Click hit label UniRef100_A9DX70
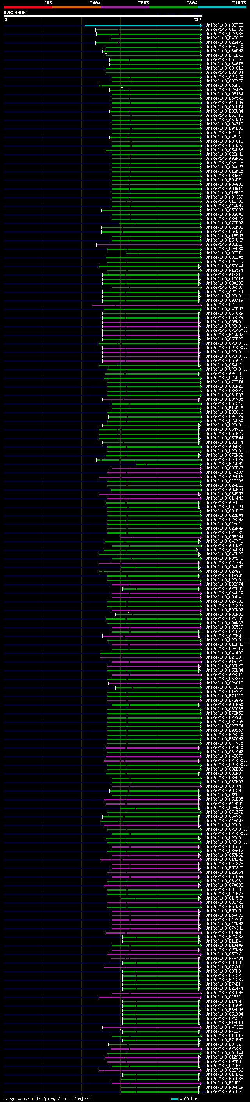This screenshot has width=250, height=1102. pyautogui.click(x=224, y=77)
